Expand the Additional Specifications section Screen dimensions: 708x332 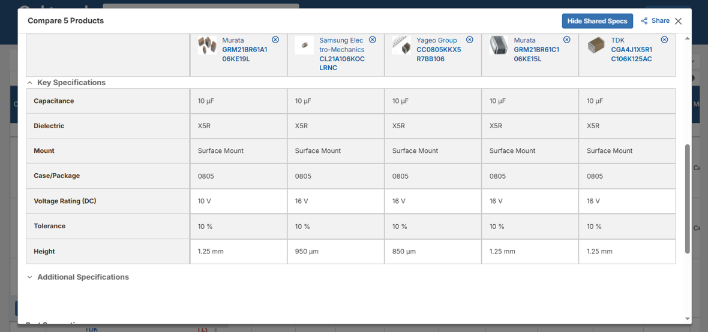(x=30, y=277)
